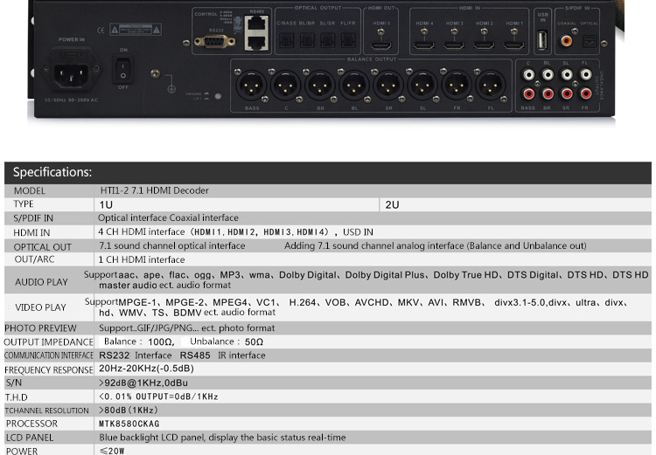The image size is (656, 455).
Task: Select the "2U" type cell
Action: coord(392,204)
